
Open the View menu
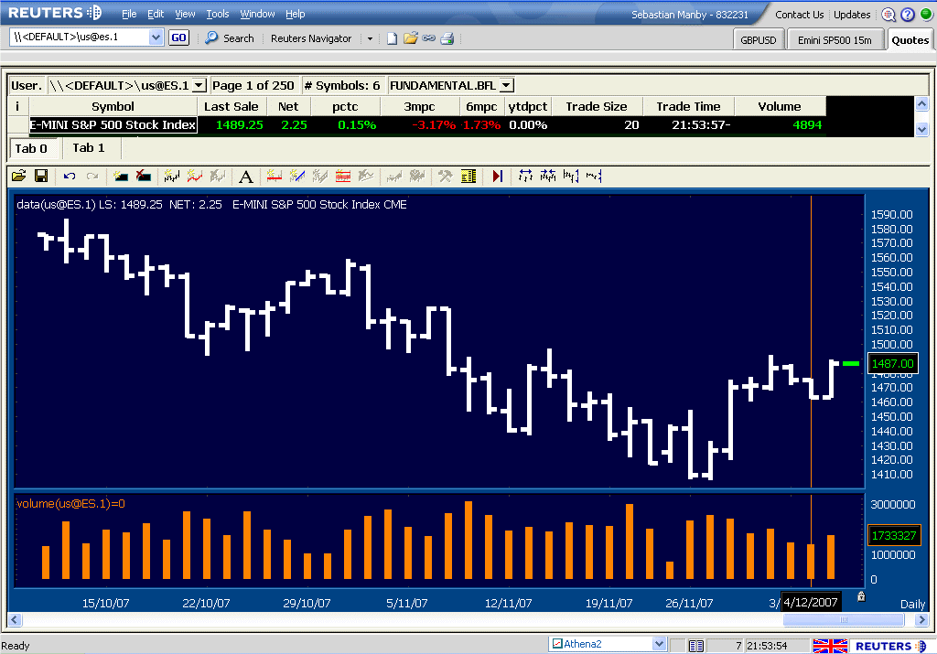[185, 14]
